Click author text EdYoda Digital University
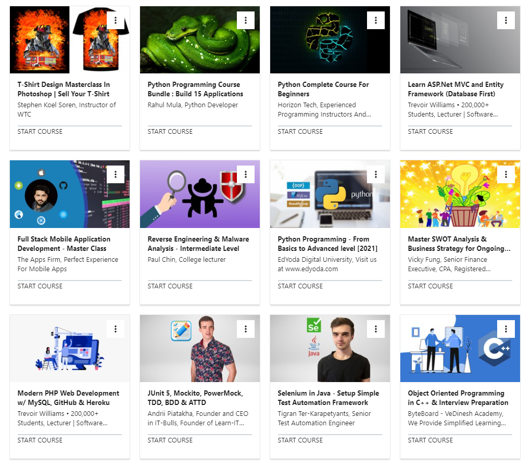The width and height of the screenshot is (531, 469). coord(327,264)
